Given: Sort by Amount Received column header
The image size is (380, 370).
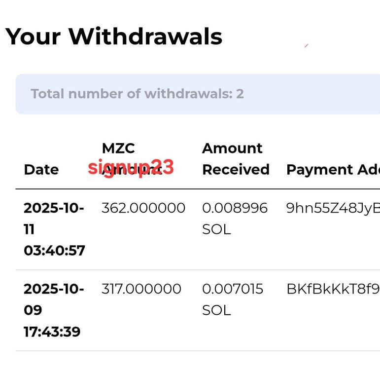Looking at the screenshot, I should pyautogui.click(x=236, y=159).
